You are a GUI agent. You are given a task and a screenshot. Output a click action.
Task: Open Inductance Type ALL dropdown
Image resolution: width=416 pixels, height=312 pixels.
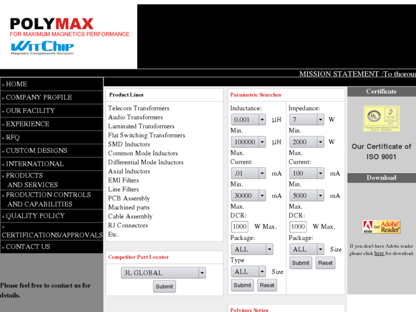pyautogui.click(x=248, y=271)
